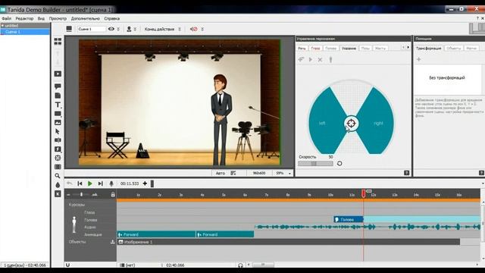This screenshot has width=485, height=273.
Task: Click the magnet snap icon at bottom left
Action: click(67, 265)
